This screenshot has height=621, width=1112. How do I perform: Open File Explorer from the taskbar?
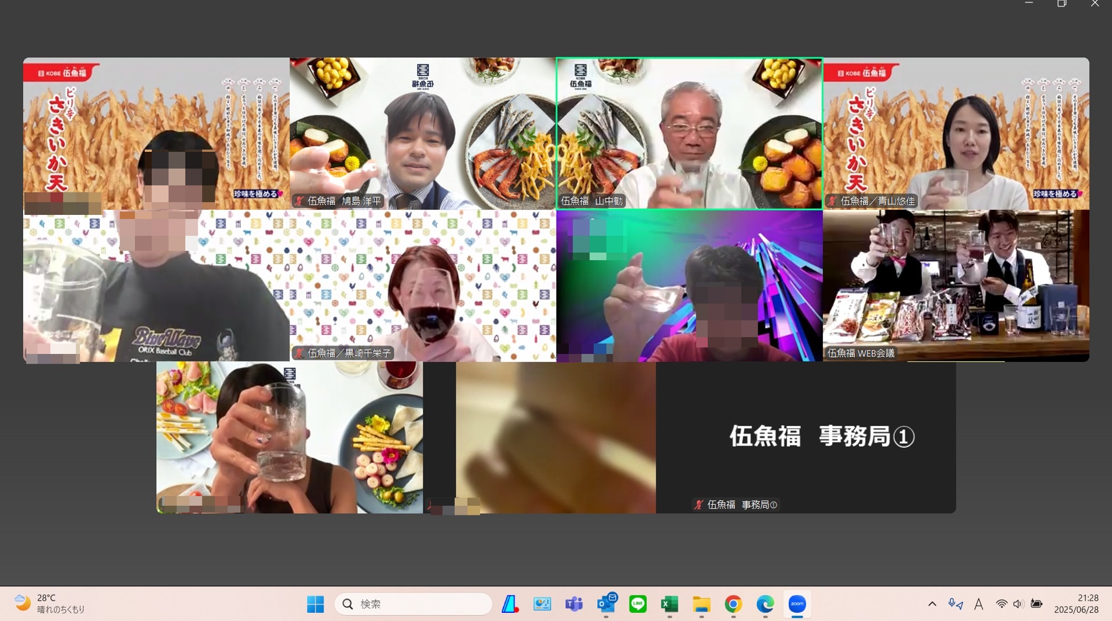pyautogui.click(x=701, y=604)
